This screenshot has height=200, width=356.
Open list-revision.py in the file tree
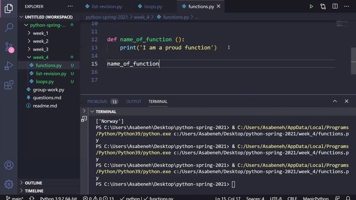coord(48,73)
